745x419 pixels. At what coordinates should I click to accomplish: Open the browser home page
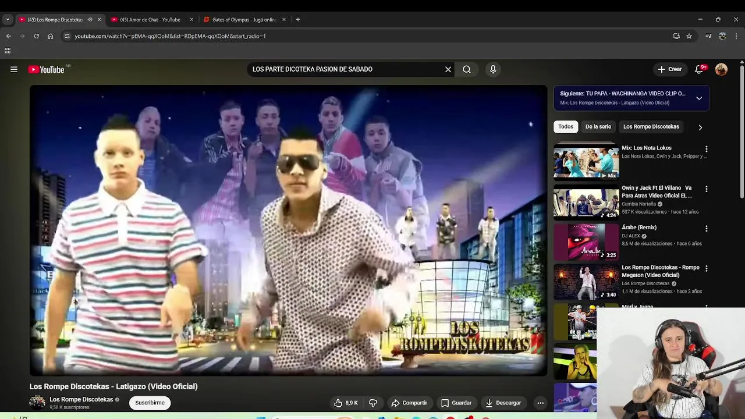50,36
